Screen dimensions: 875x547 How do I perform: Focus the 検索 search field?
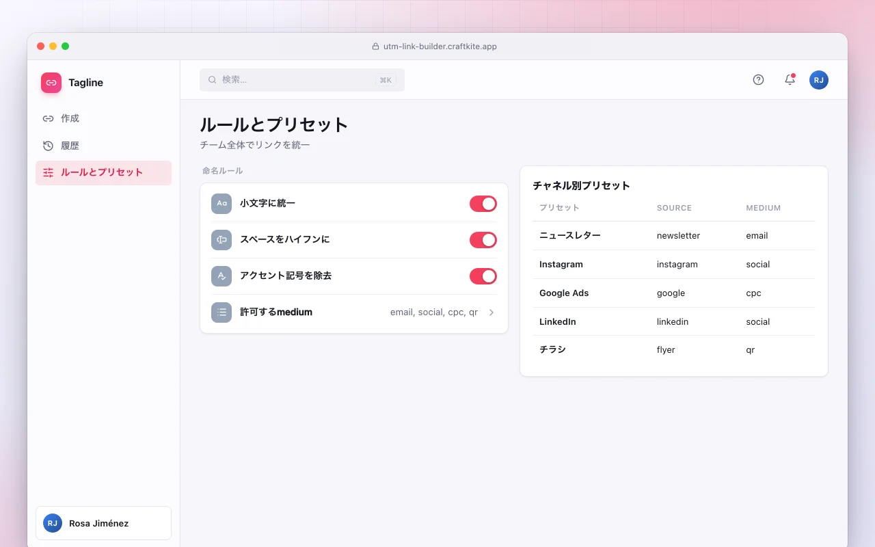pos(302,80)
